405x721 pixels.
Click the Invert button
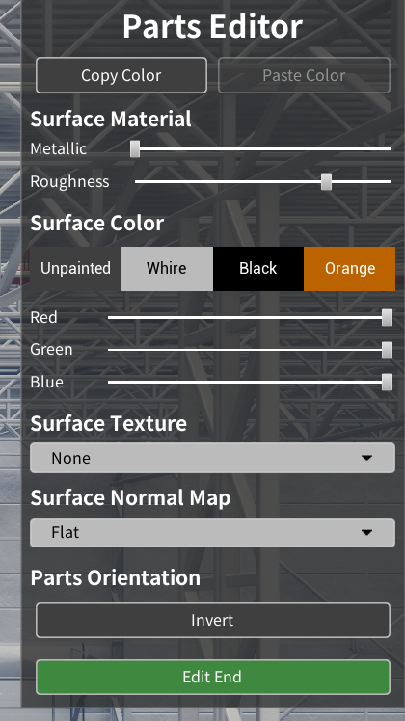(x=212, y=621)
